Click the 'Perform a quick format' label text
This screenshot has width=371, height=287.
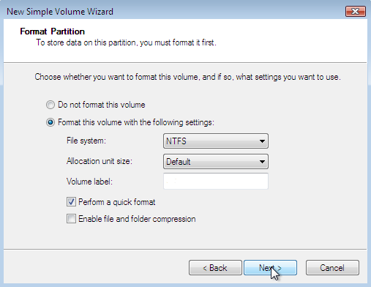117,202
